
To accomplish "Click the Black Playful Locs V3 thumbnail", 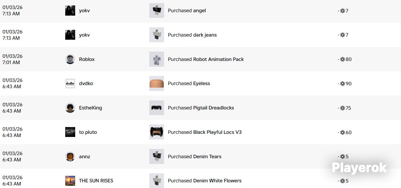I will (157, 132).
